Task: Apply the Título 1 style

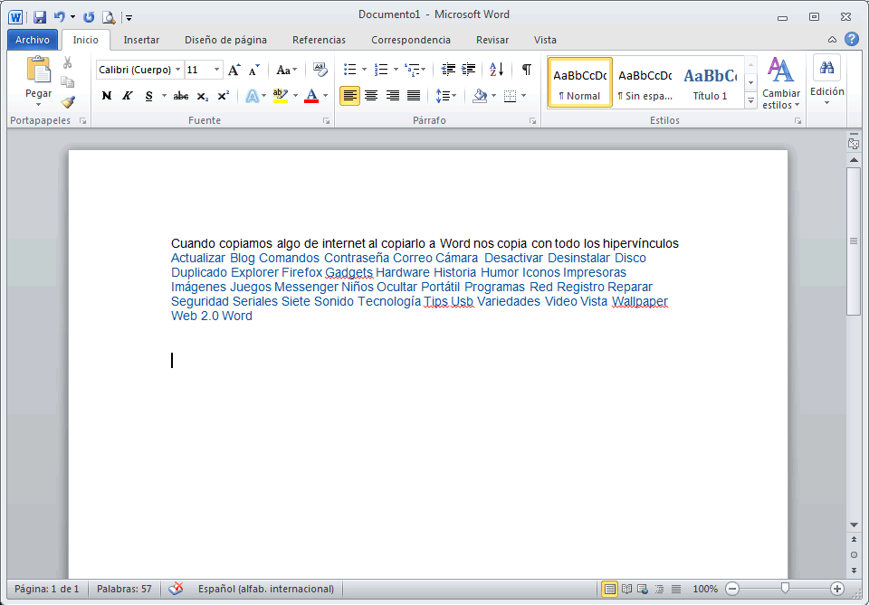Action: pos(710,82)
